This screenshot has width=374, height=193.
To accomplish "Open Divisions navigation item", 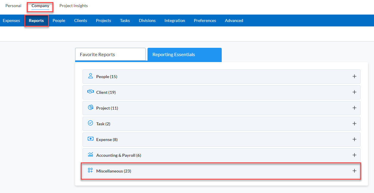I will tap(147, 20).
